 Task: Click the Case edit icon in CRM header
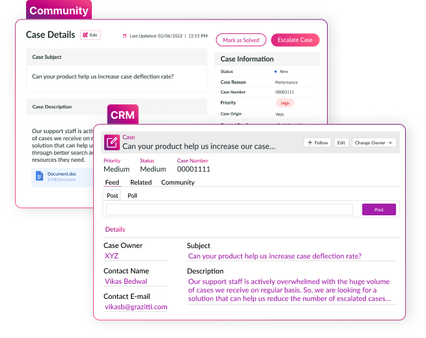tap(111, 142)
